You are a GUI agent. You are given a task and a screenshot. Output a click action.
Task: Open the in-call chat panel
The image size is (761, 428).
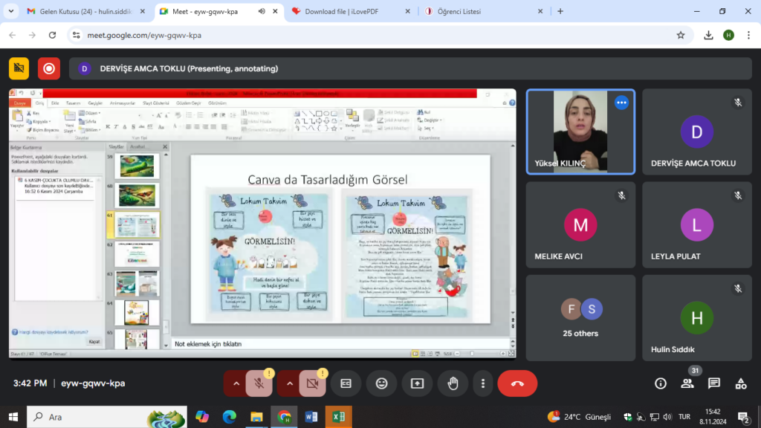click(714, 383)
